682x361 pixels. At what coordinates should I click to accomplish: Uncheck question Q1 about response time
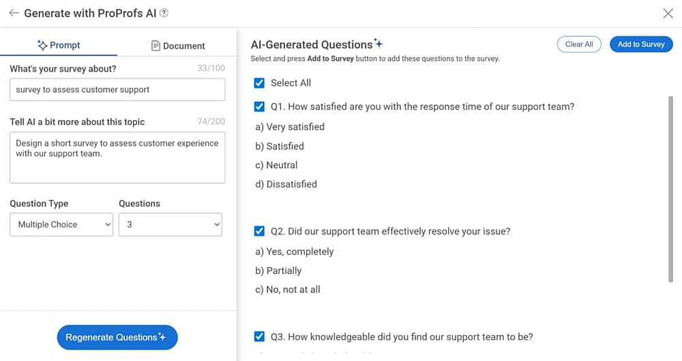point(259,106)
